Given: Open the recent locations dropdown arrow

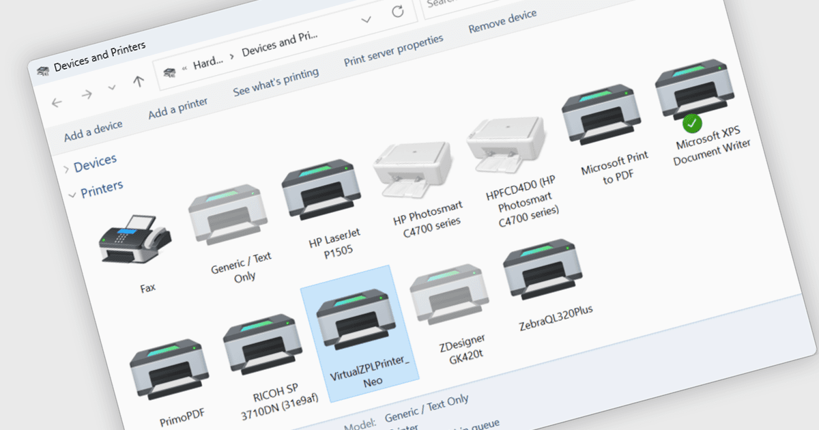Looking at the screenshot, I should point(113,88).
